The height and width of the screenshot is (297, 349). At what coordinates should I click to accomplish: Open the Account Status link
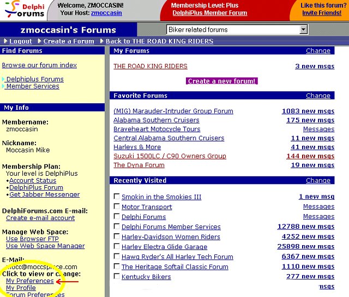(33, 181)
